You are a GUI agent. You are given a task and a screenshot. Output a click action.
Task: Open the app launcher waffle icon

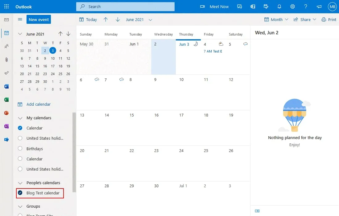coord(6,6)
